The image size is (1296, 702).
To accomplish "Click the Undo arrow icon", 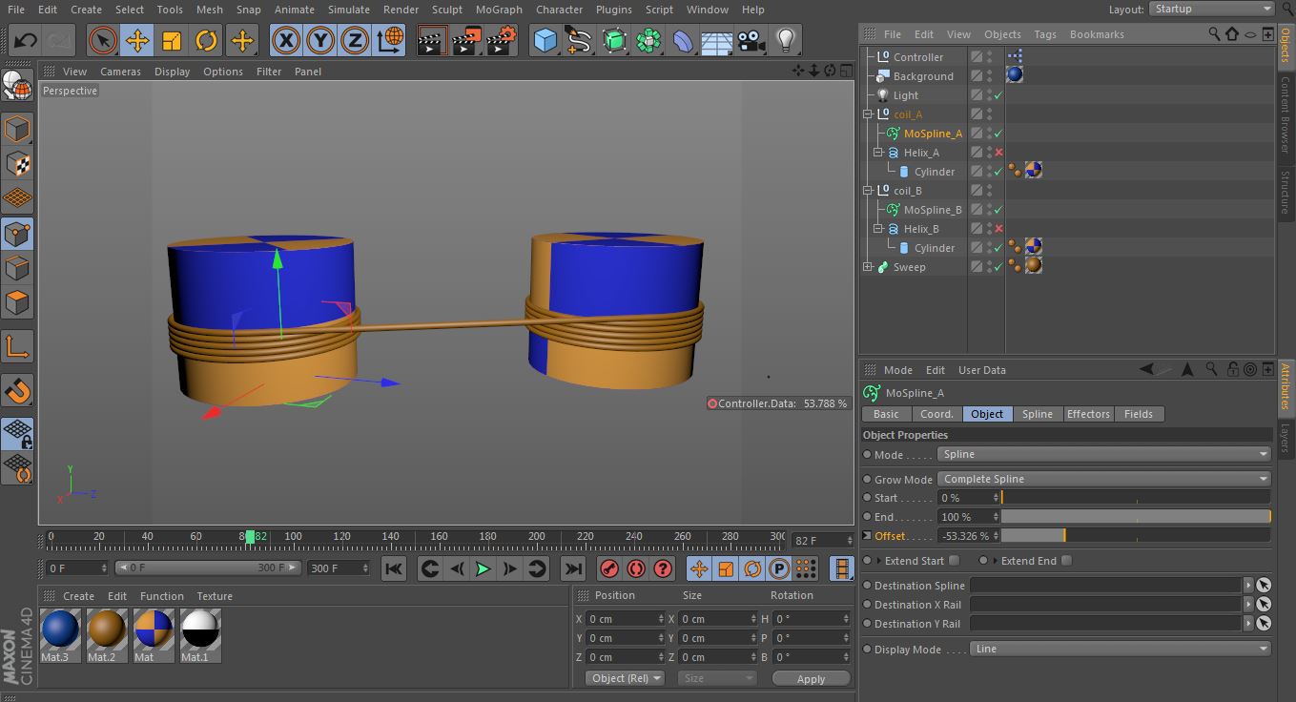I will click(26, 41).
